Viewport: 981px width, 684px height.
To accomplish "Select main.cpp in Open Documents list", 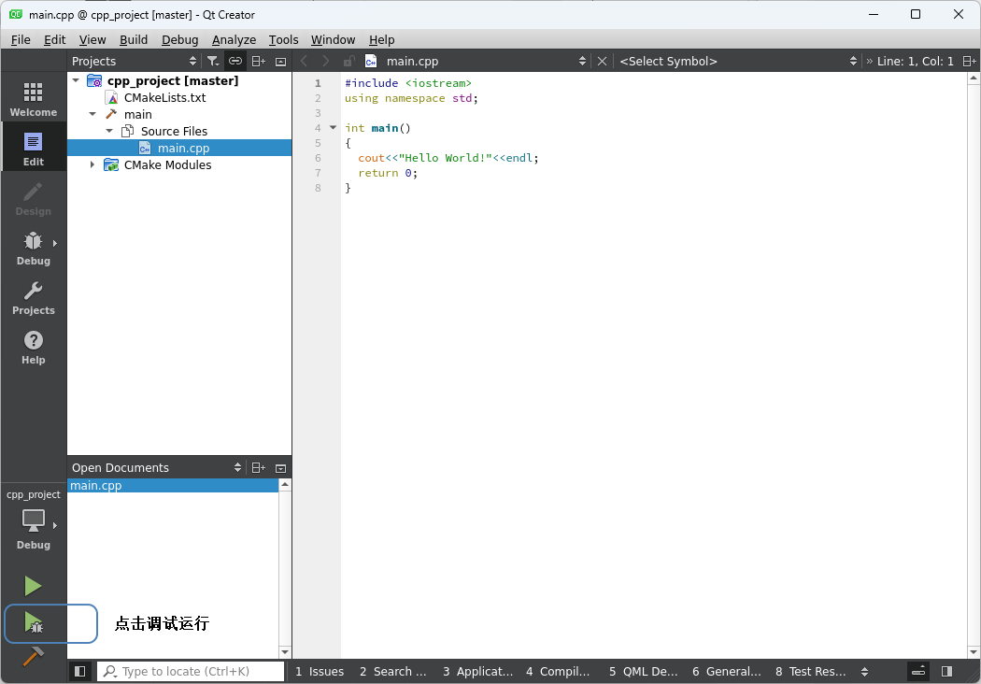I will pos(172,485).
